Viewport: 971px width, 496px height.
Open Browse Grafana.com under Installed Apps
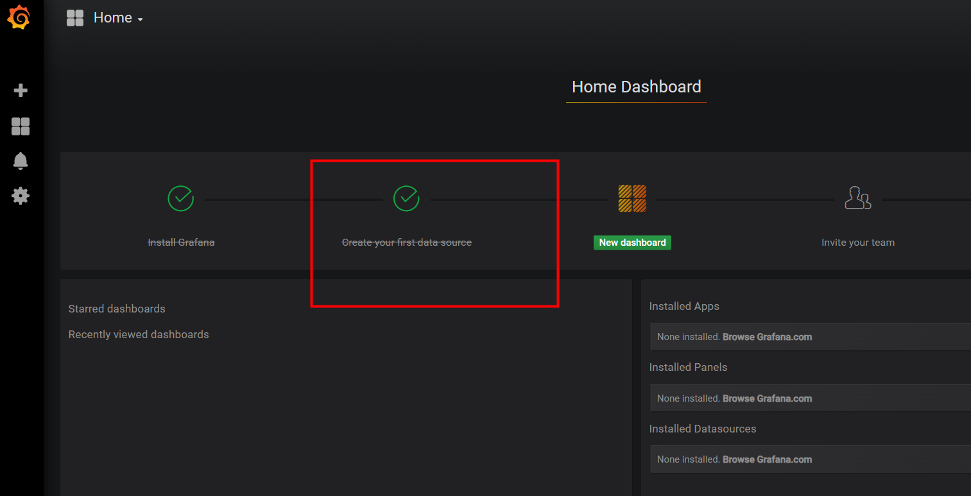[767, 337]
